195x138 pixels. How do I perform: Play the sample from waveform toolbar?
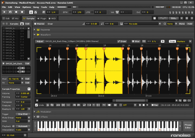tap(140, 105)
